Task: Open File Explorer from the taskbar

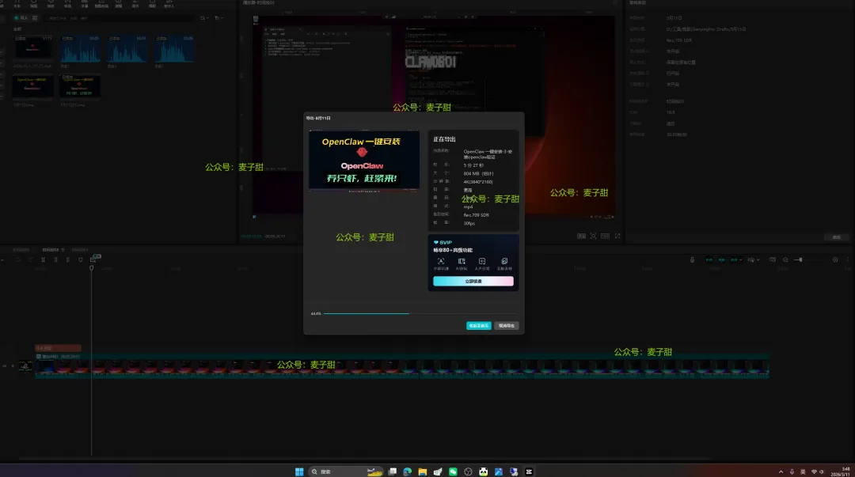Action: pyautogui.click(x=423, y=471)
